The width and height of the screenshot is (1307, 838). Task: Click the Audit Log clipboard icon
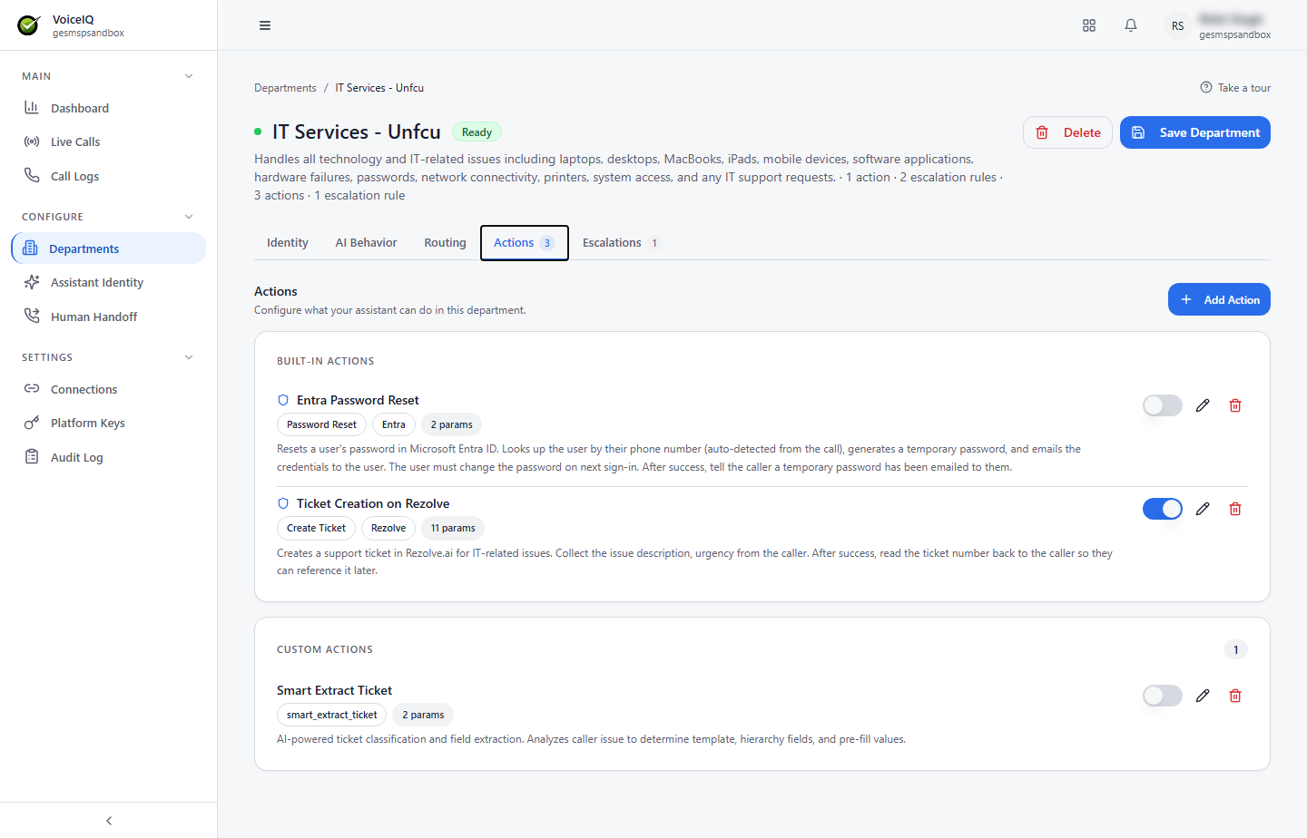(32, 457)
